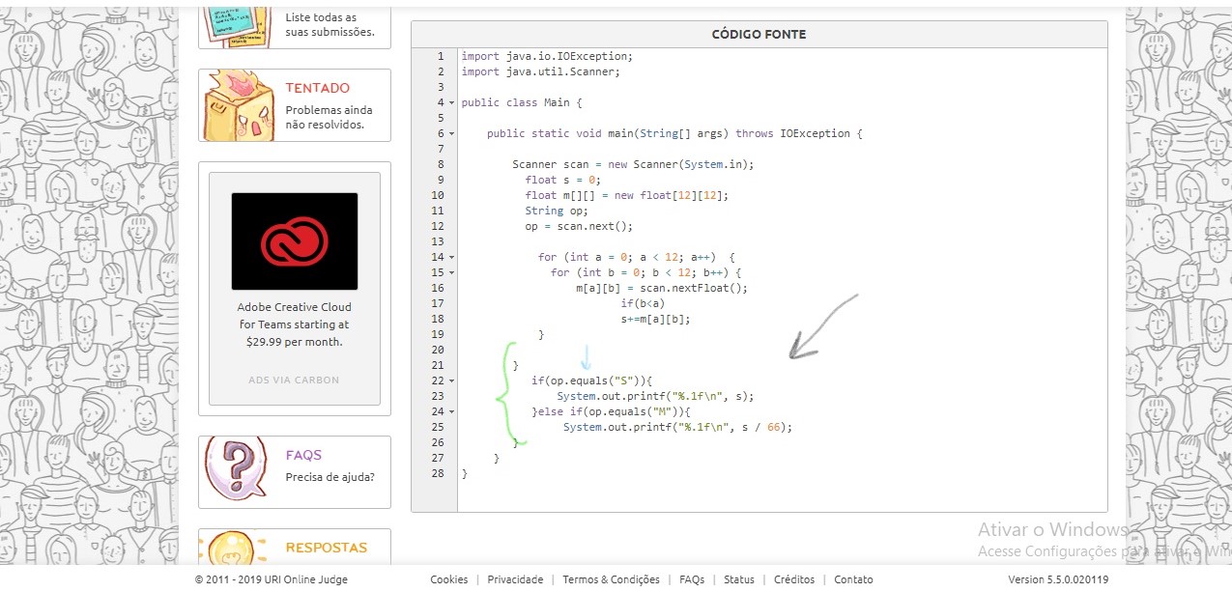Click the submissions list icon at top
1232x592 pixels.
pyautogui.click(x=236, y=25)
